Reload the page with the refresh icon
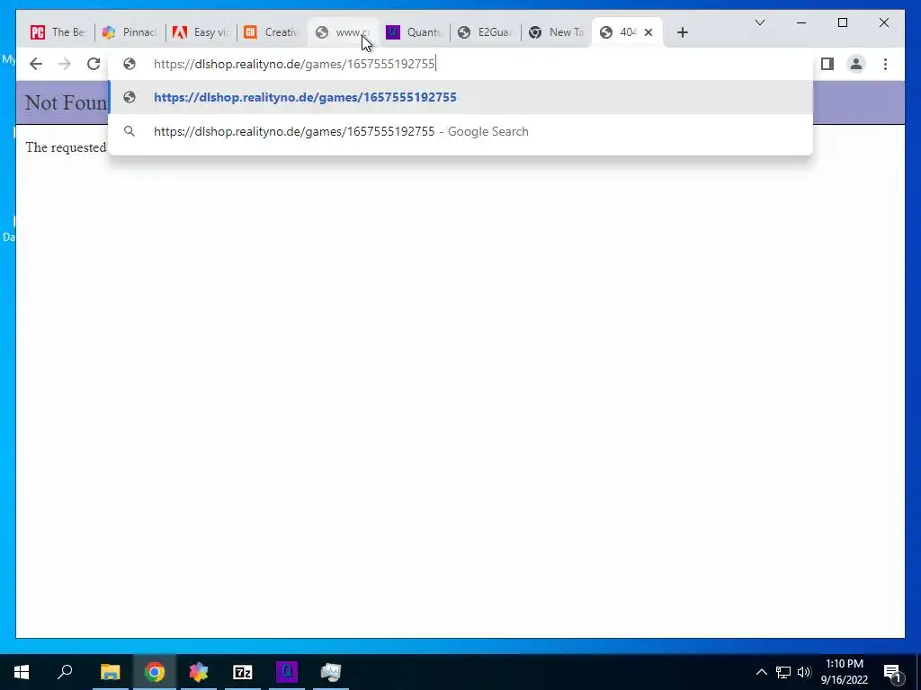921x690 pixels. pyautogui.click(x=94, y=64)
